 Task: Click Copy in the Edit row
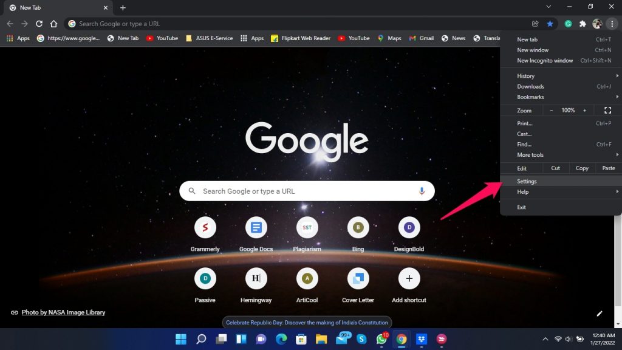point(582,168)
